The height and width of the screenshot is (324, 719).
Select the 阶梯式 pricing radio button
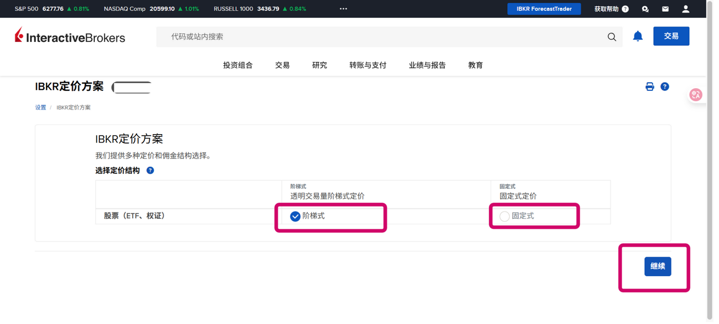click(294, 216)
